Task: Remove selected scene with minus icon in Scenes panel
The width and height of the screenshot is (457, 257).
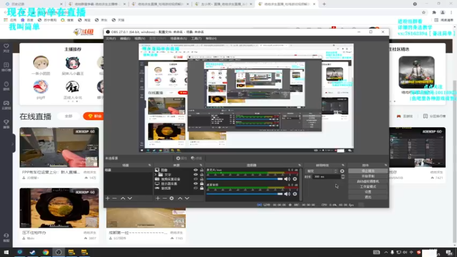Action: (115, 198)
